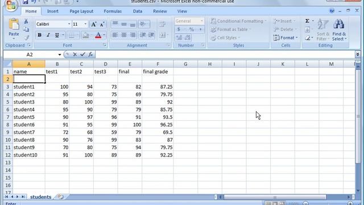The image size is (364, 205).
Task: Click the Borders icon
Action: (72, 35)
